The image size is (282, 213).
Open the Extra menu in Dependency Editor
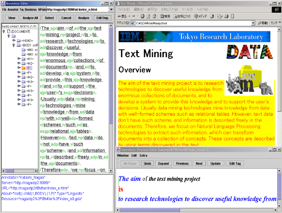click(143, 155)
